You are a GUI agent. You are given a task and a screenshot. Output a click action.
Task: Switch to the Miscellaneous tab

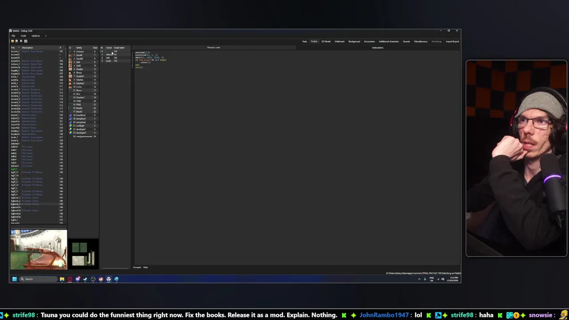click(x=421, y=41)
